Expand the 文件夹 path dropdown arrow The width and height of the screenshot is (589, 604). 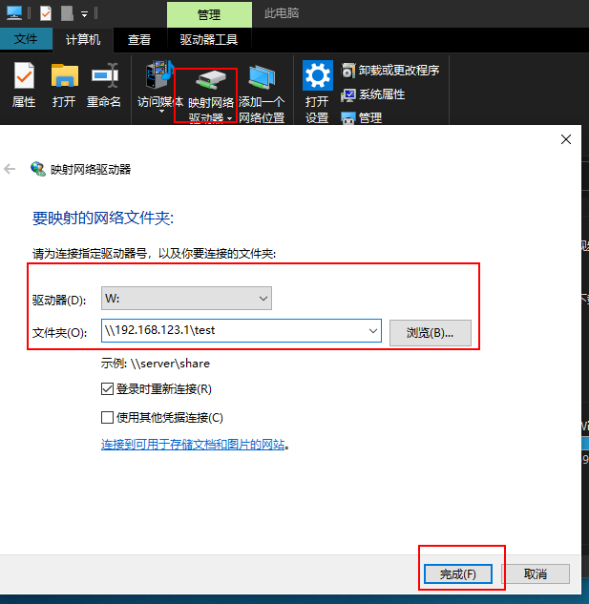tap(372, 331)
